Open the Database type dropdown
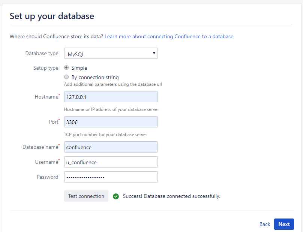Image resolution: width=303 pixels, height=232 pixels. [x=111, y=53]
